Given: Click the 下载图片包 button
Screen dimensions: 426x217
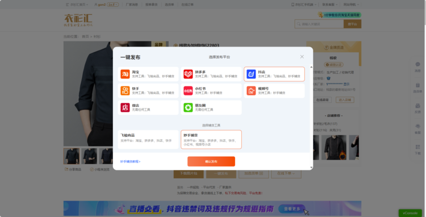Looking at the screenshot, I should point(189,173).
